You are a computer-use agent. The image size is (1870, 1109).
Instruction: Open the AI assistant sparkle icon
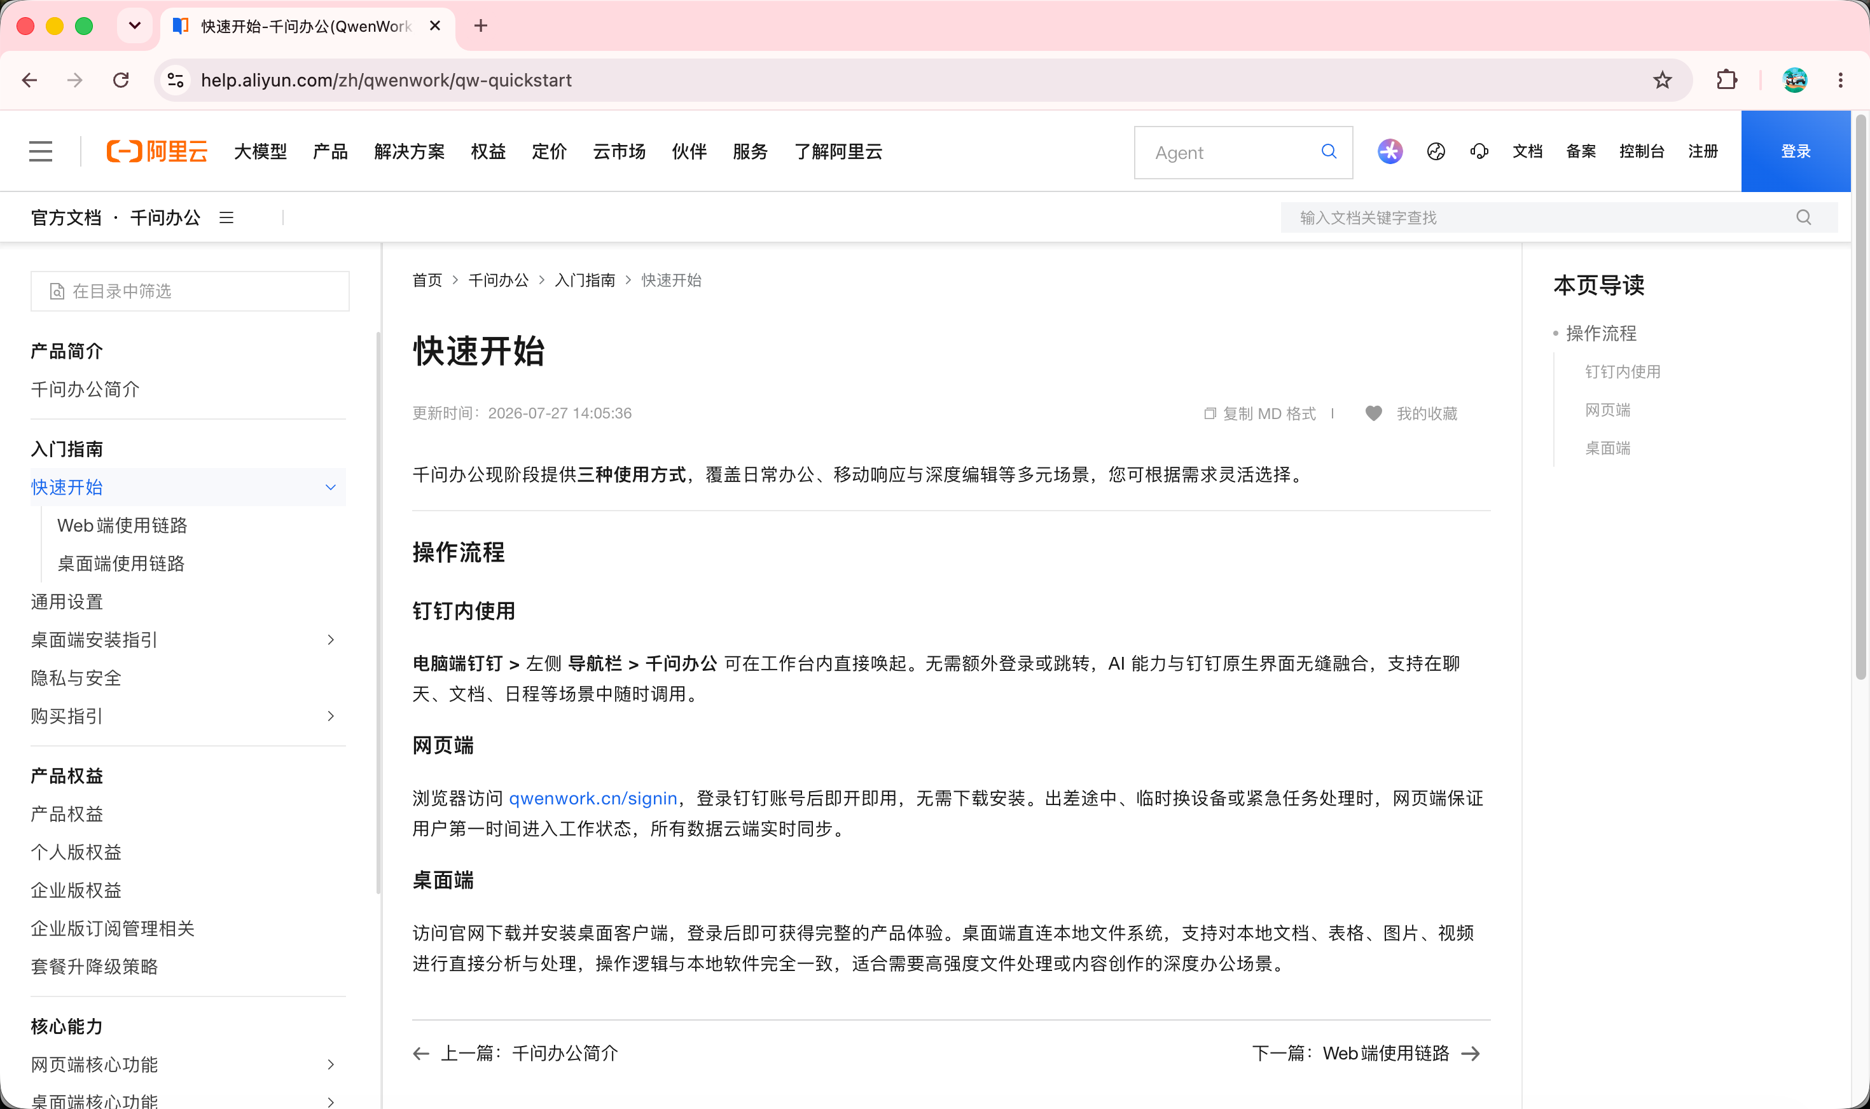[x=1389, y=152]
